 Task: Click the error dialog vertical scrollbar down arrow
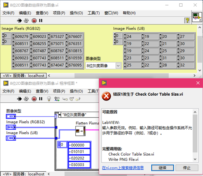coord(195,159)
